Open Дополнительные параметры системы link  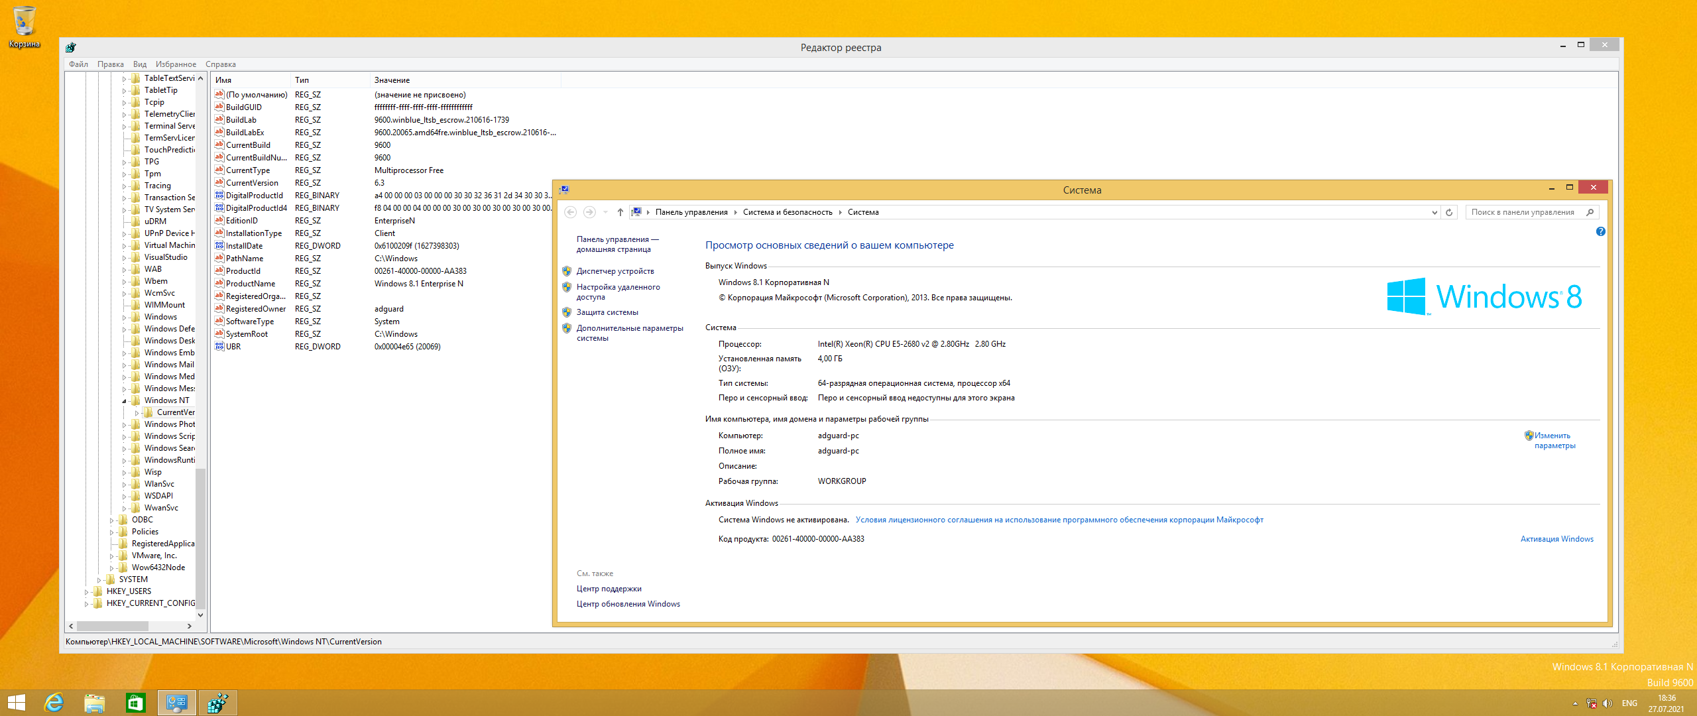click(x=630, y=333)
